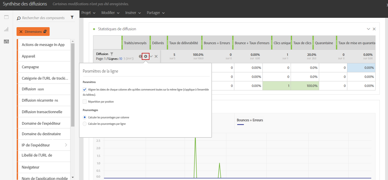Screen dimensions: 388x180
Task: Select the Bounces + Erreurs chart legend
Action: 250,121
